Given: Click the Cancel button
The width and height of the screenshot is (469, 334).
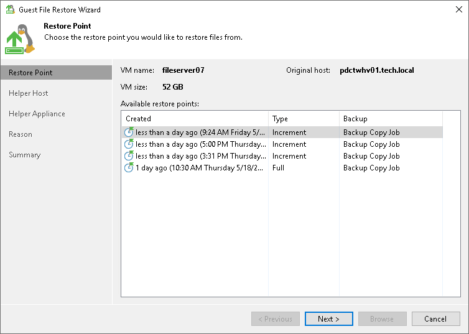Looking at the screenshot, I should (x=435, y=318).
